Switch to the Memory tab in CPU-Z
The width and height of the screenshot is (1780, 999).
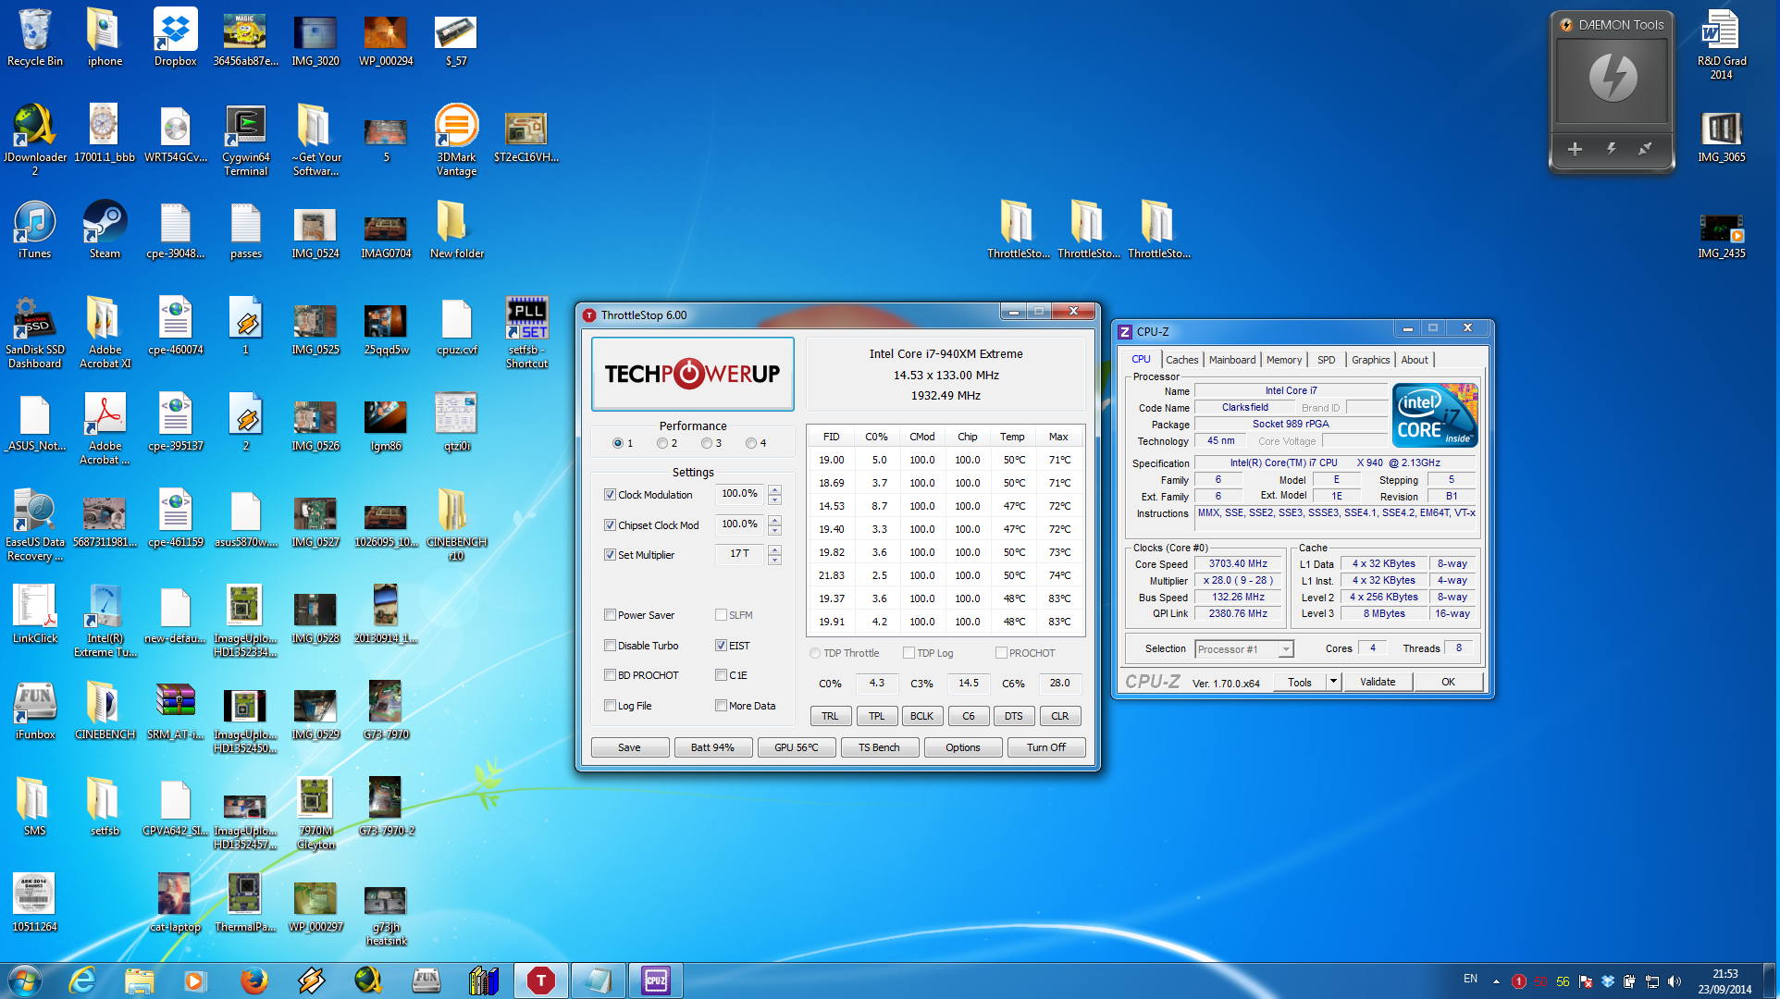coord(1284,360)
